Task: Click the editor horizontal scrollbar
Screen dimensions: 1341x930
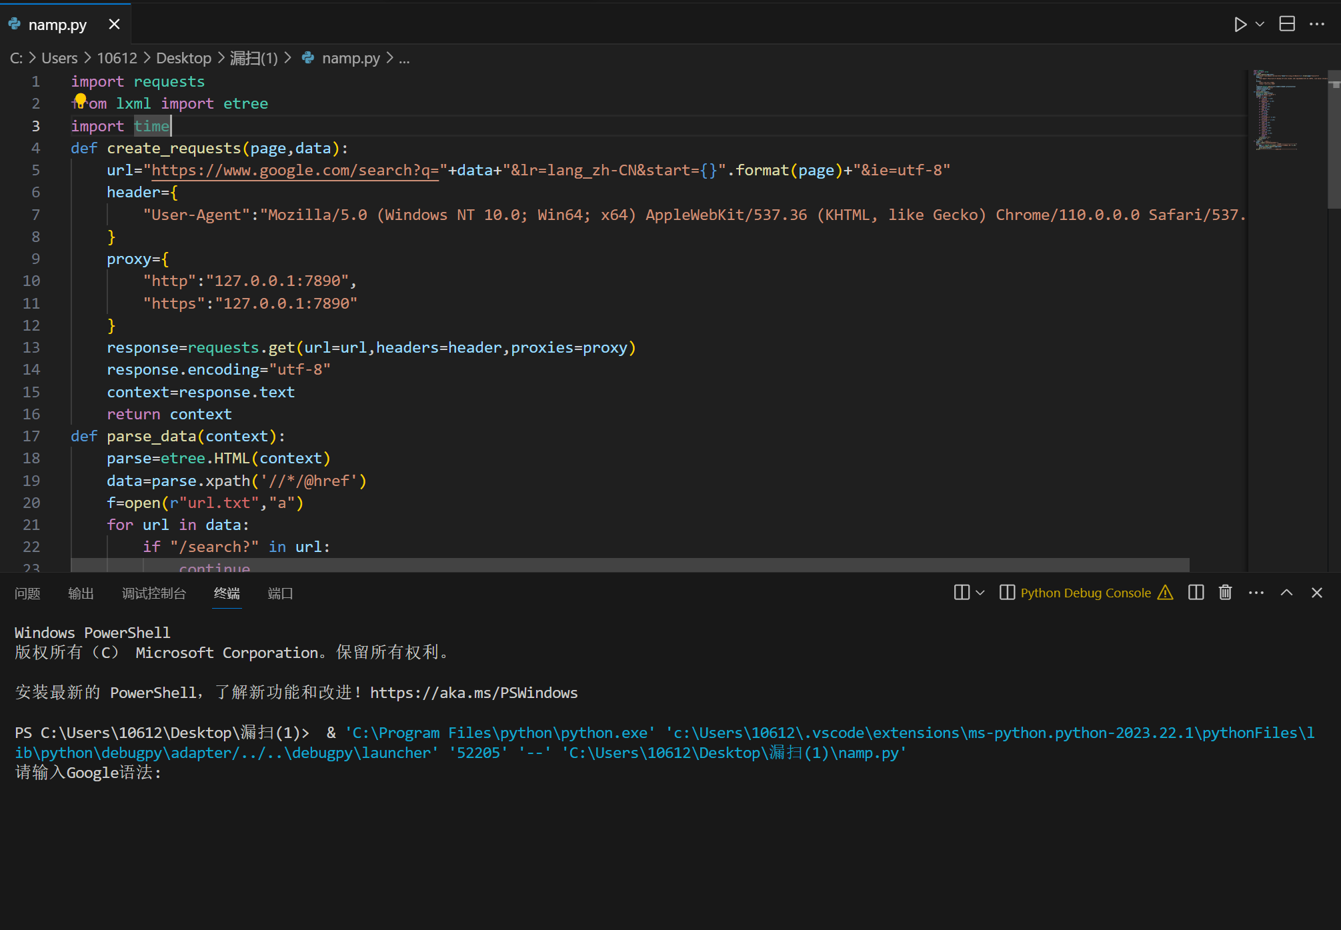Action: click(x=629, y=565)
